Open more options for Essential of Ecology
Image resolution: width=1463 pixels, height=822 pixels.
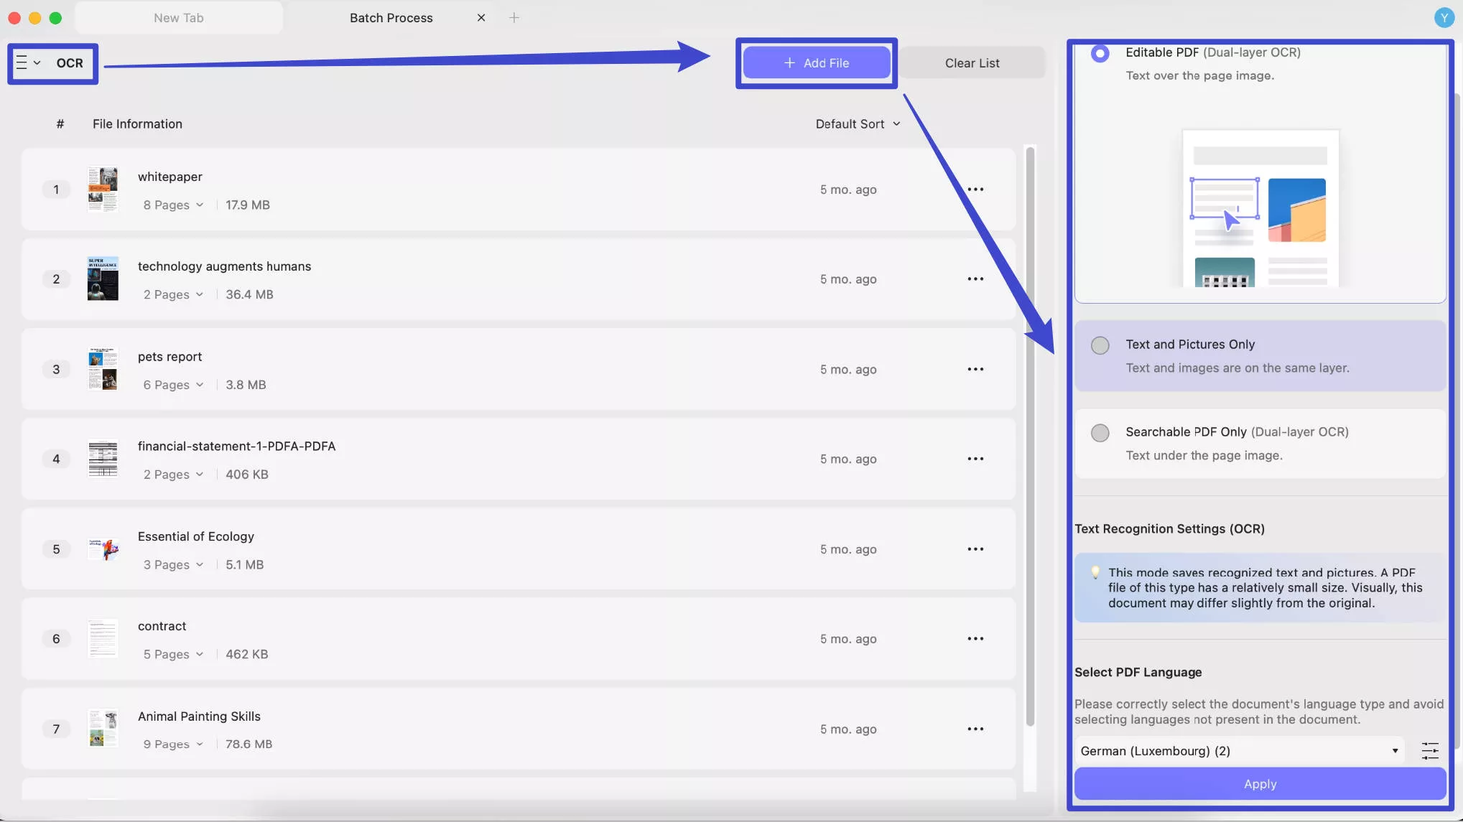975,549
